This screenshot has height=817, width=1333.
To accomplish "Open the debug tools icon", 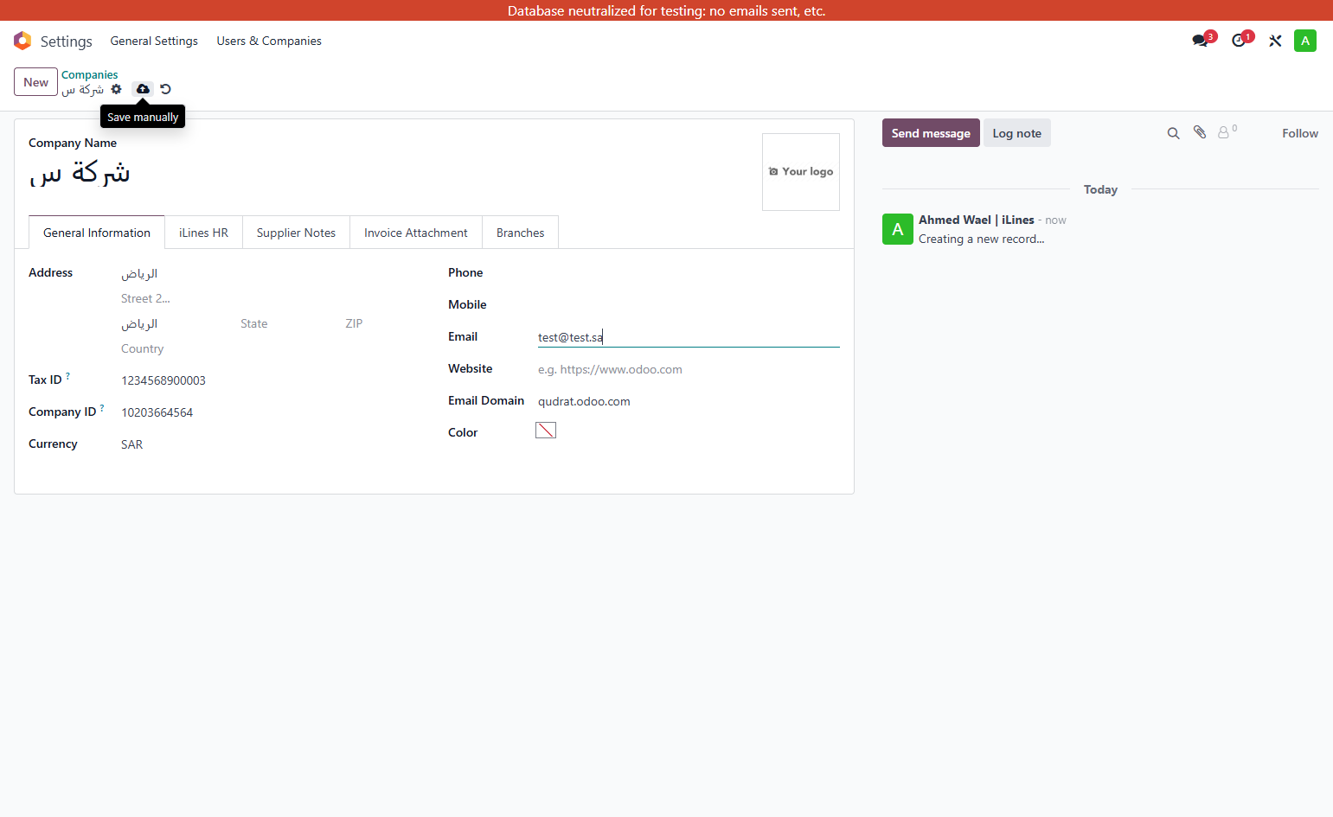I will (1275, 41).
